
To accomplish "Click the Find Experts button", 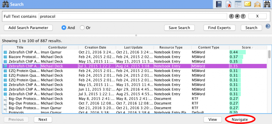I will pos(219,28).
